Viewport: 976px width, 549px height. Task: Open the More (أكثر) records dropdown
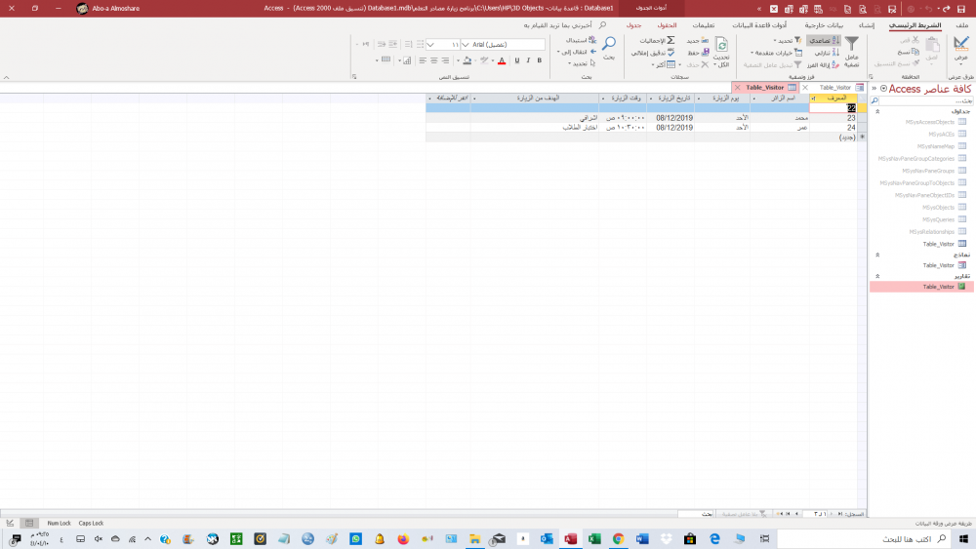pos(663,64)
